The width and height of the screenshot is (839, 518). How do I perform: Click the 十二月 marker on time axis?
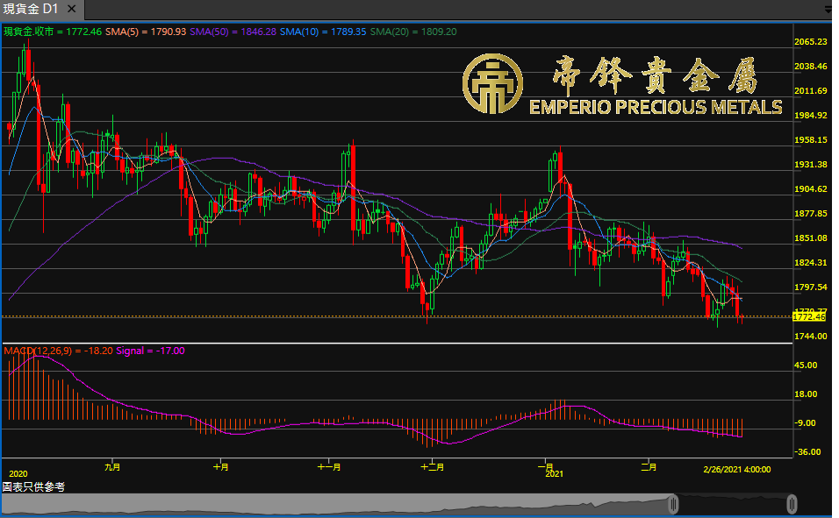pyautogui.click(x=432, y=468)
